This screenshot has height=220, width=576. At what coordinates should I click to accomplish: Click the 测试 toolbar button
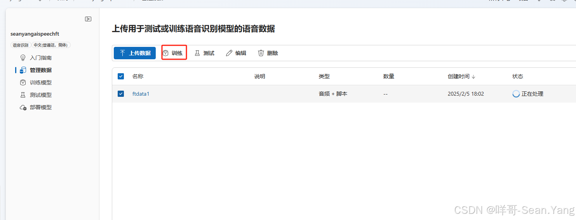(204, 53)
